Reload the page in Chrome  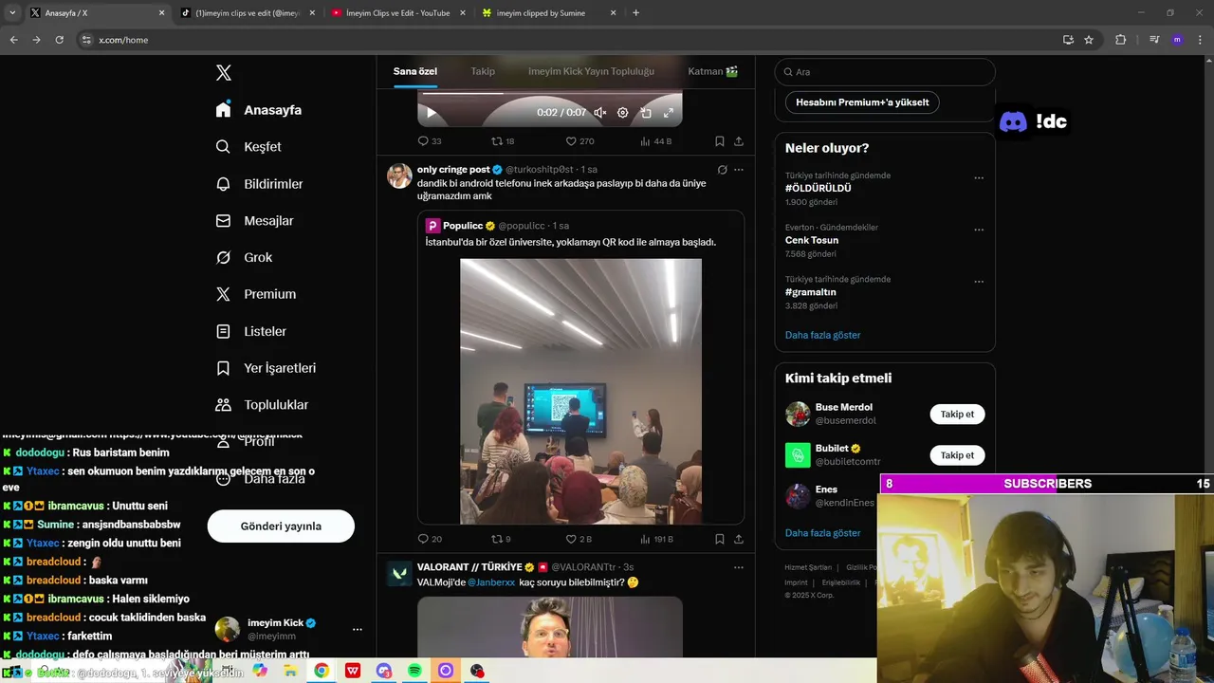coord(59,40)
